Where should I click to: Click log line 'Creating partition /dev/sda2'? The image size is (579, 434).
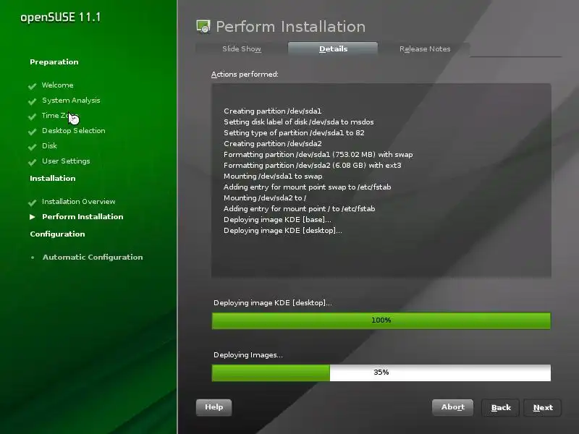[273, 143]
